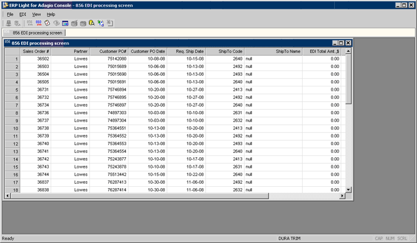
Task: Click customer PO 75015690 cell
Action: pos(109,74)
